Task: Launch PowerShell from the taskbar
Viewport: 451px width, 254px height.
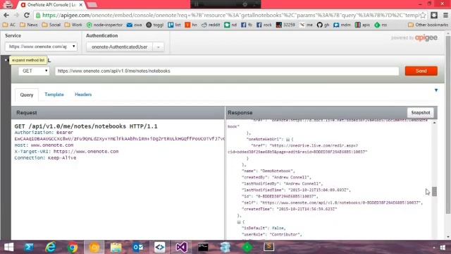Action: click(29, 247)
